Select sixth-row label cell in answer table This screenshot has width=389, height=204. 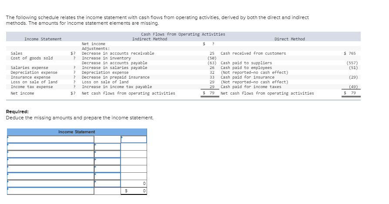click(50, 177)
